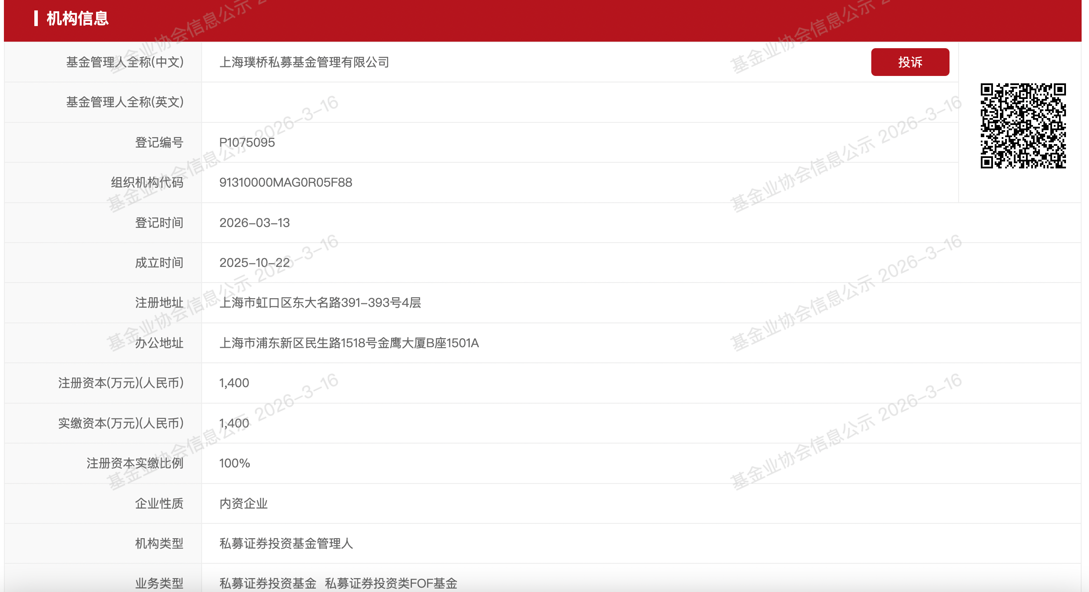Viewport: 1089px width, 592px height.
Task: Click 私募证券投资基金管理人 institution type
Action: pyautogui.click(x=286, y=543)
